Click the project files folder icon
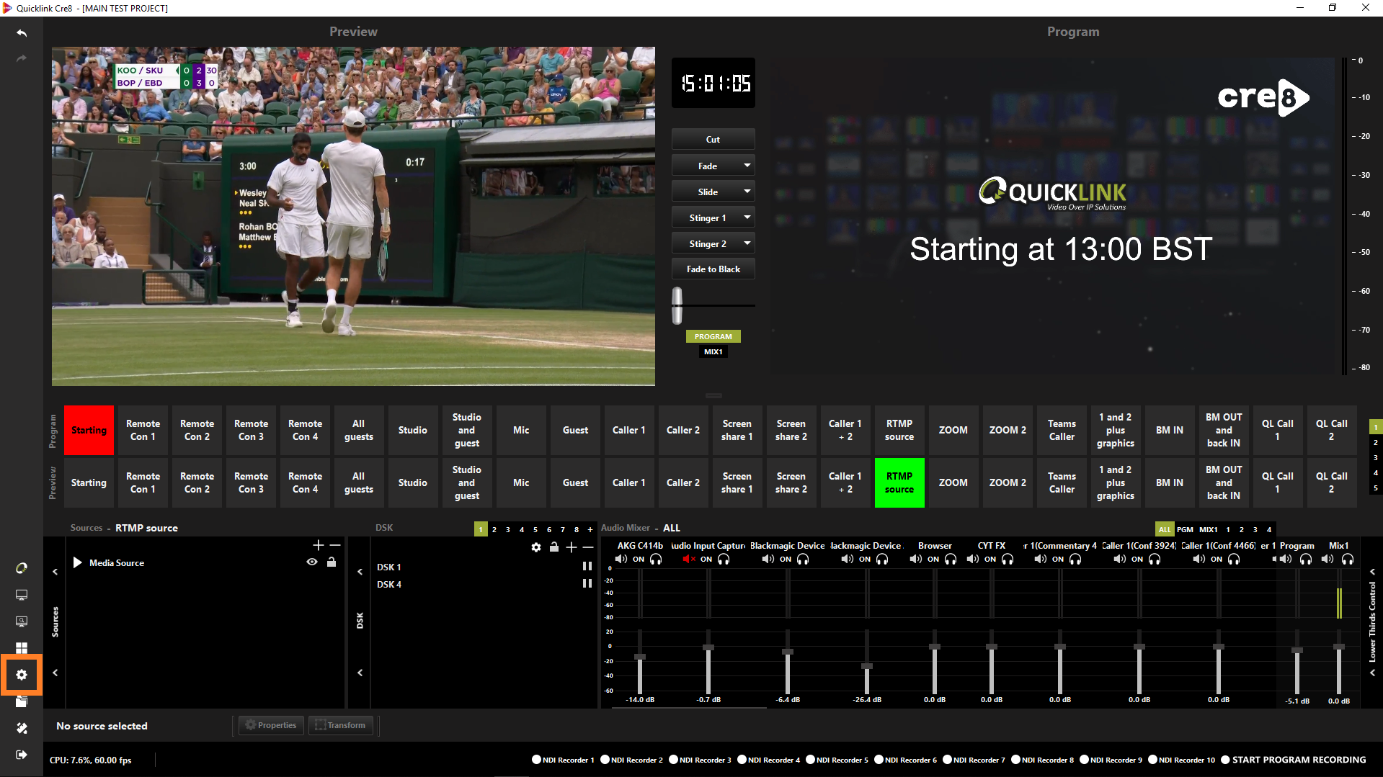 point(22,701)
